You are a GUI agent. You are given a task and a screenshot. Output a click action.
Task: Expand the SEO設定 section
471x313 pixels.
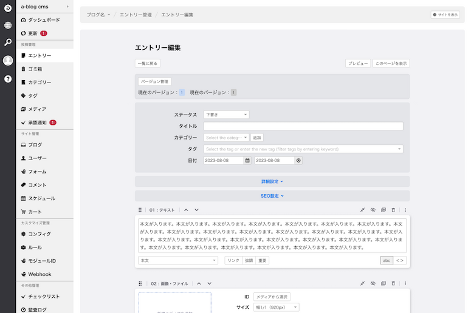tap(272, 196)
